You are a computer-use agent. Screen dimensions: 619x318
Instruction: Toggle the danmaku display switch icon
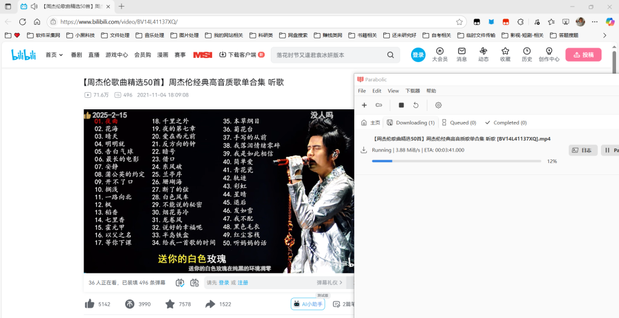pos(180,282)
